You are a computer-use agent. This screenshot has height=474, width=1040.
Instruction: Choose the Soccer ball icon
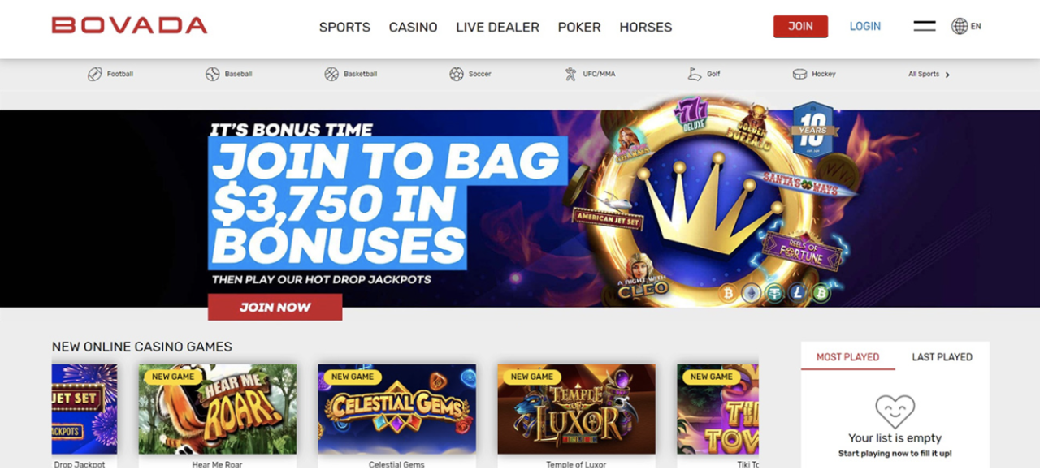[x=457, y=74]
